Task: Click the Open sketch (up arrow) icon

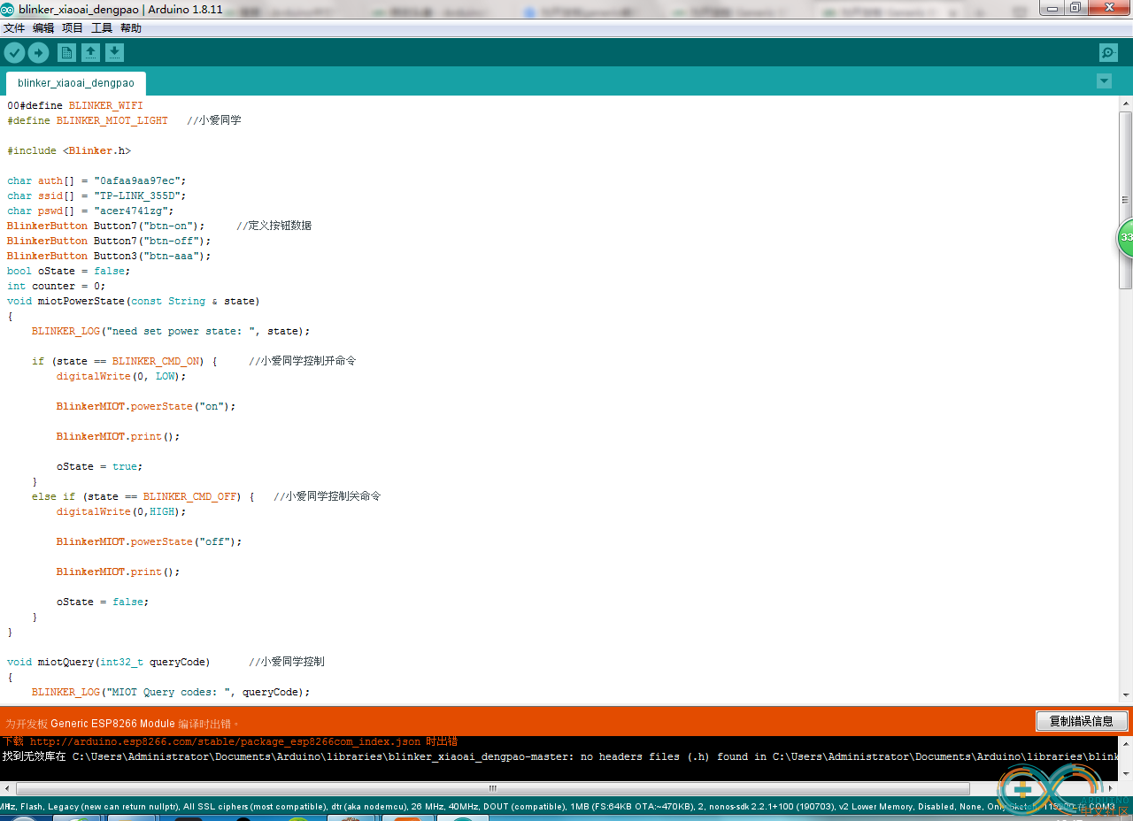Action: pos(90,52)
